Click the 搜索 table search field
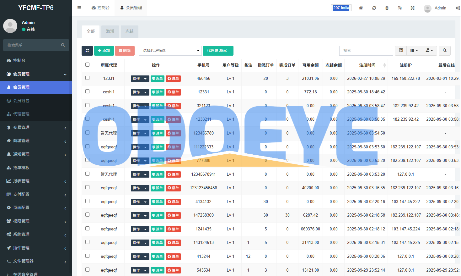The width and height of the screenshot is (461, 276). click(x=366, y=51)
